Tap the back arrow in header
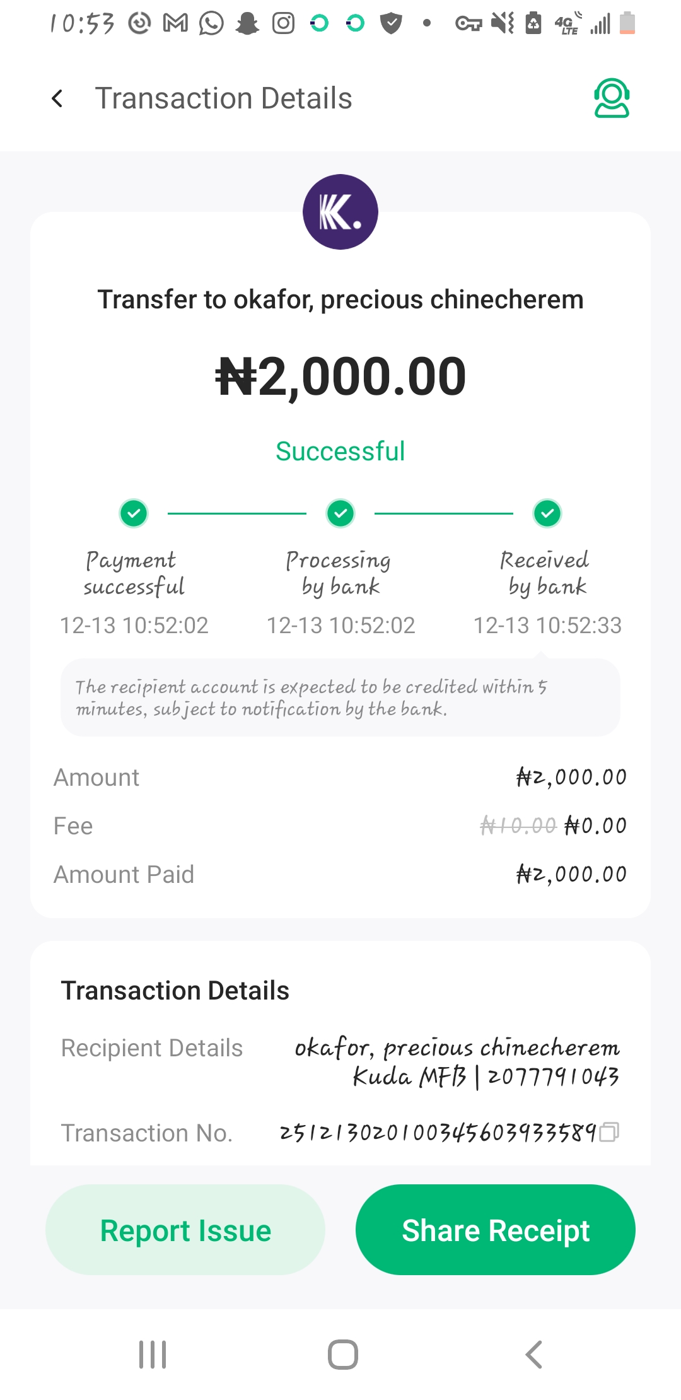The width and height of the screenshot is (681, 1400). [x=57, y=98]
